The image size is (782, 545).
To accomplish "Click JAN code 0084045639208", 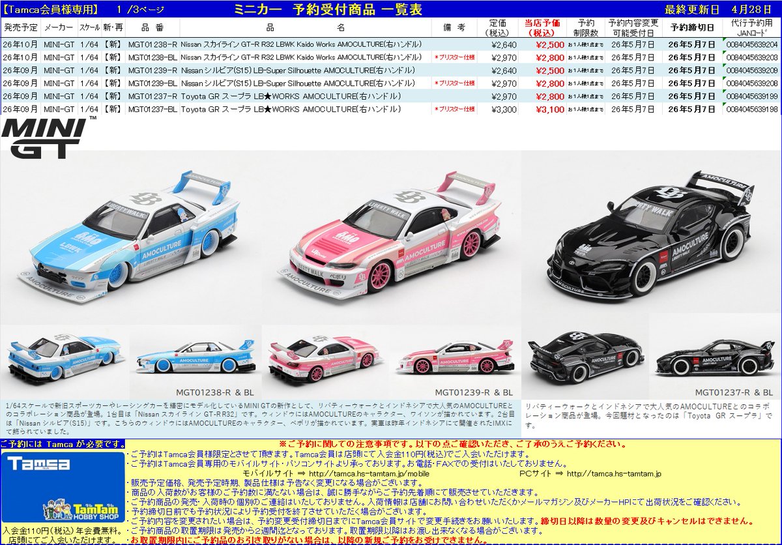I will [x=752, y=83].
